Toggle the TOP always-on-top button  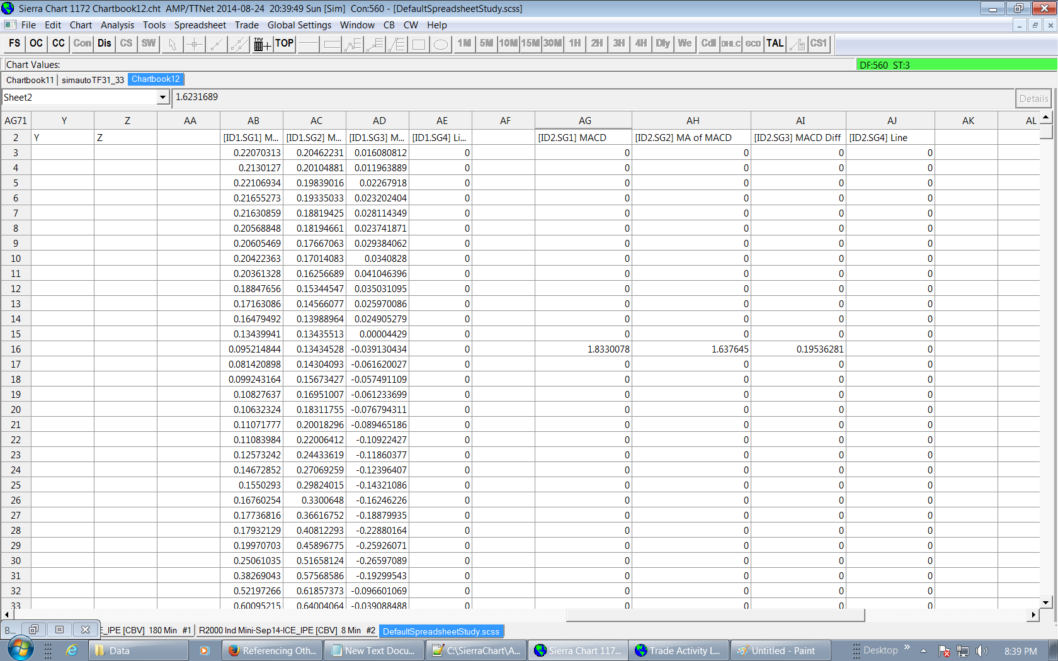[x=285, y=43]
